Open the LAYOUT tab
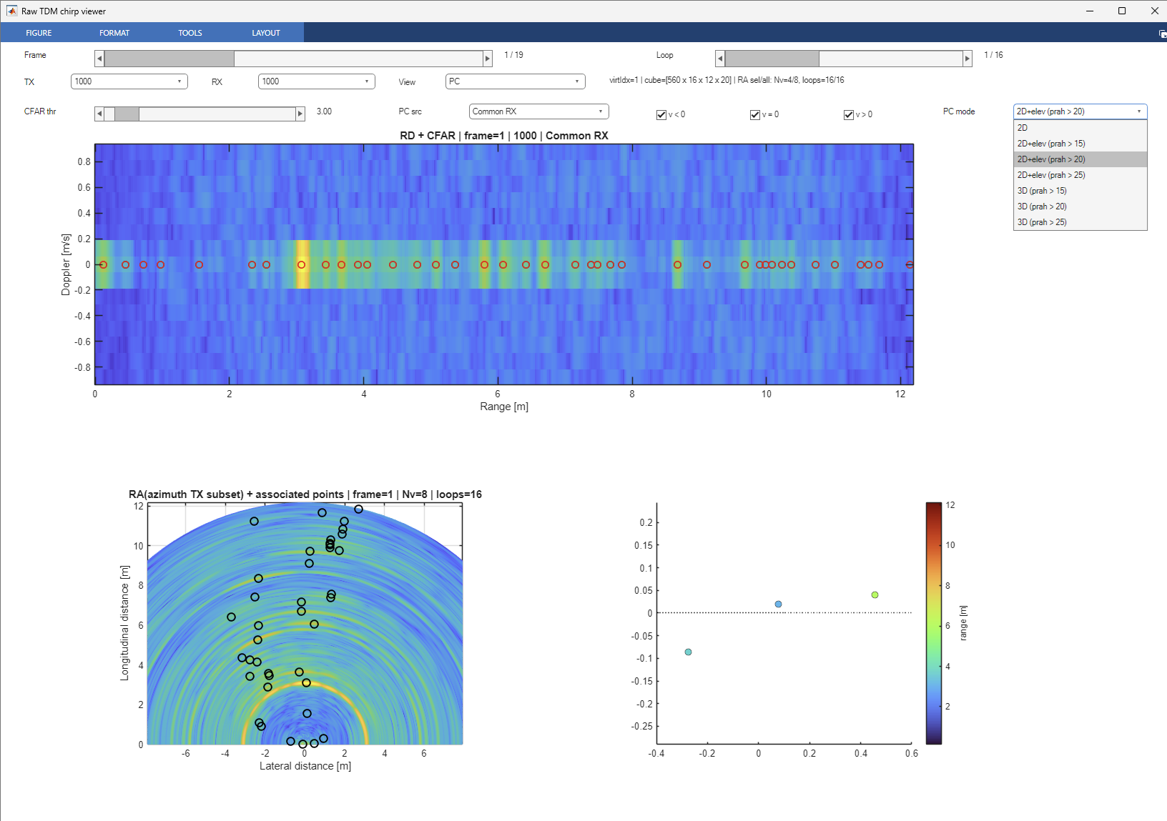 click(x=266, y=33)
